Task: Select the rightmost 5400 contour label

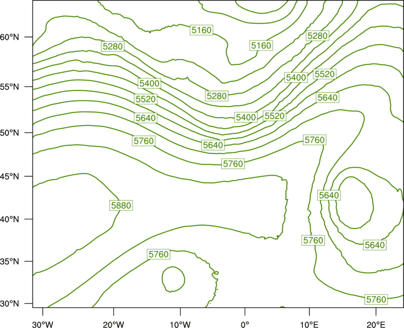Action: pos(296,77)
